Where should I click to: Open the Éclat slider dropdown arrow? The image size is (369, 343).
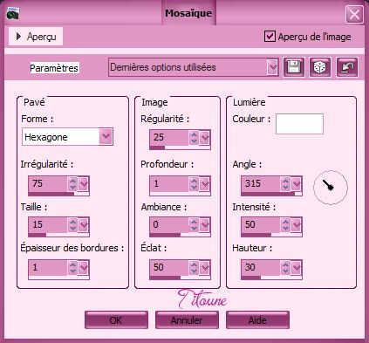point(205,268)
